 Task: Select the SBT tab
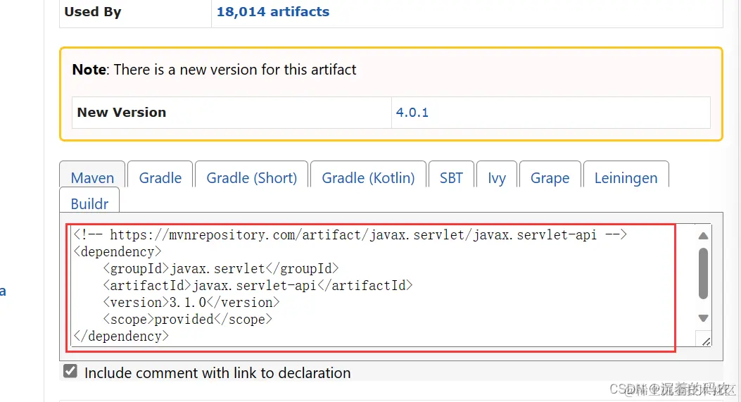click(x=451, y=177)
